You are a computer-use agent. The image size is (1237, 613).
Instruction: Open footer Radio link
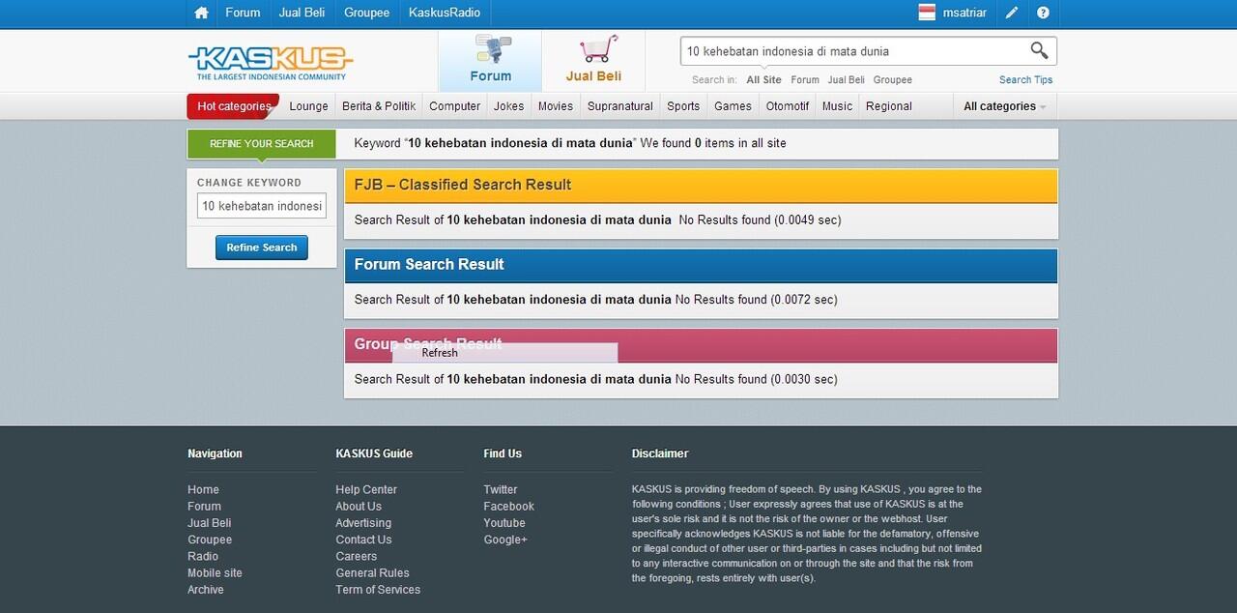coord(203,556)
